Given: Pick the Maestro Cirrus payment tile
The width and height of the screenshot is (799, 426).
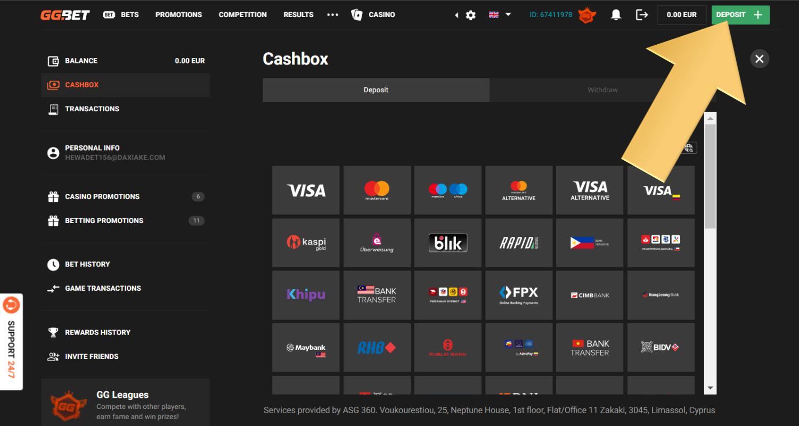Looking at the screenshot, I should (x=448, y=190).
